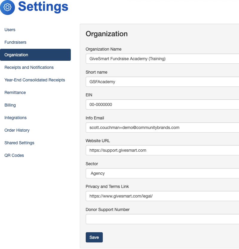Click the empty Donor Support Number field

click(x=162, y=219)
